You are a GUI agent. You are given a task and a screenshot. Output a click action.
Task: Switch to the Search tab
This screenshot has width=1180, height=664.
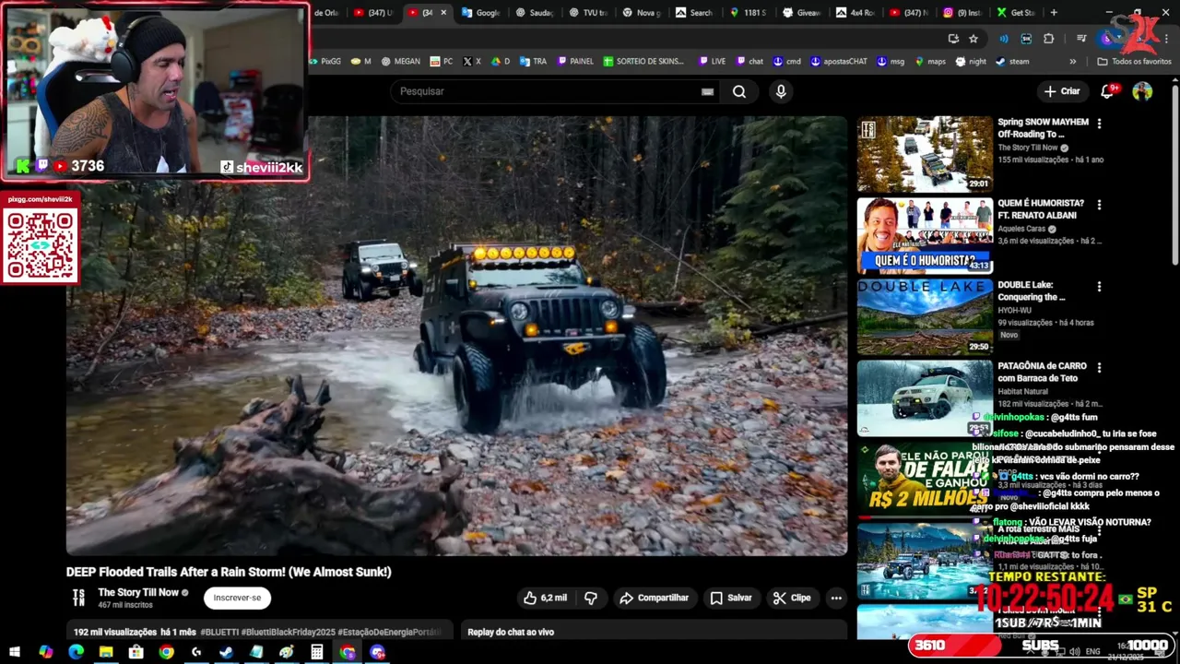pyautogui.click(x=694, y=13)
